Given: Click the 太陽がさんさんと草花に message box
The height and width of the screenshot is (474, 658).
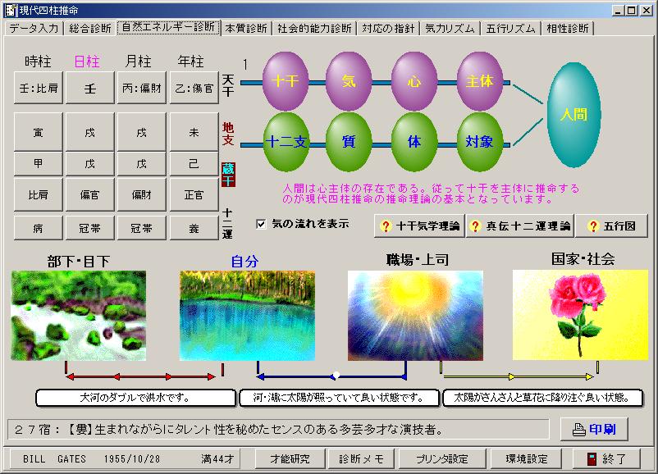Looking at the screenshot, I should [x=542, y=398].
